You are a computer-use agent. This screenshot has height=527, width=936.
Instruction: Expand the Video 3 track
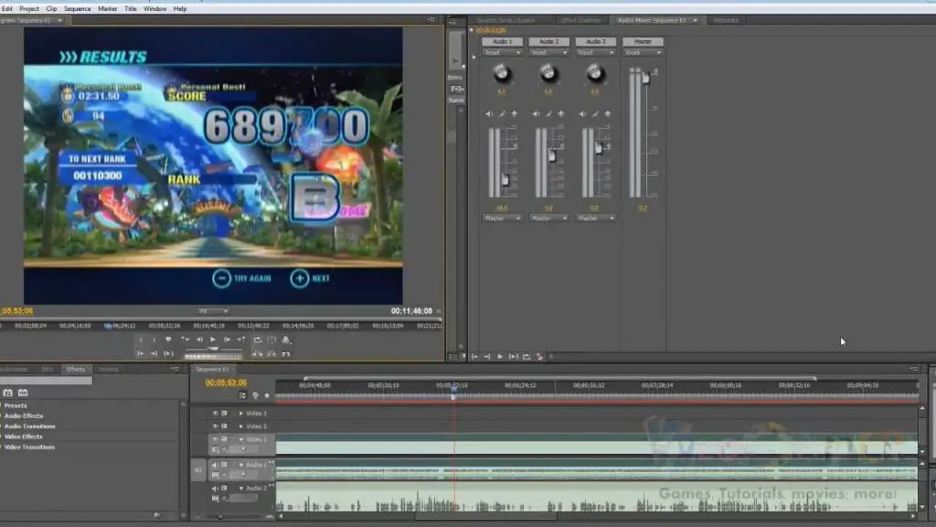coord(241,413)
